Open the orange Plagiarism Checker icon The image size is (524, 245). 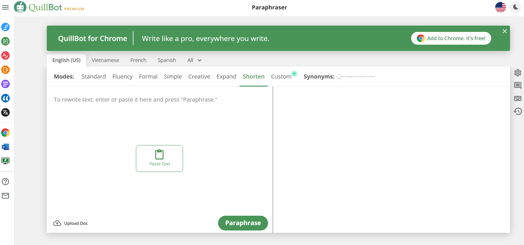pyautogui.click(x=5, y=70)
